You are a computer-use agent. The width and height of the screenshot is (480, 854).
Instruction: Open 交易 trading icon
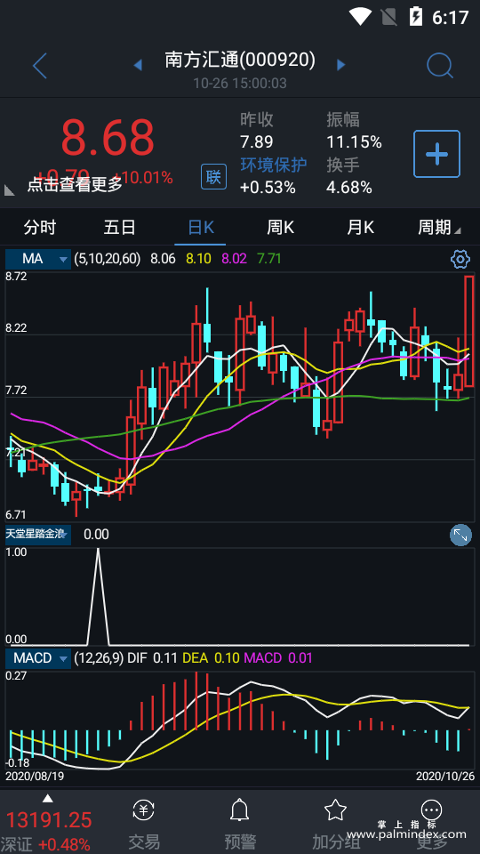pos(144,811)
